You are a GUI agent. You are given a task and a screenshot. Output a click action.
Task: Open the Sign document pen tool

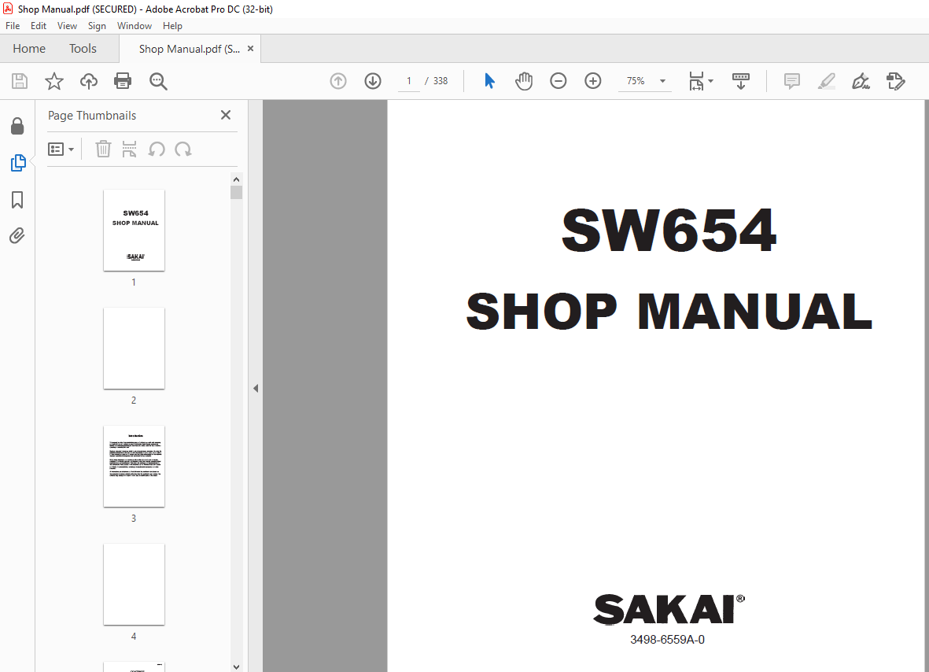(x=861, y=81)
